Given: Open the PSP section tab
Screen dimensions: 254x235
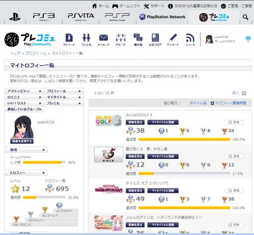Looking at the screenshot, I should tap(117, 17).
